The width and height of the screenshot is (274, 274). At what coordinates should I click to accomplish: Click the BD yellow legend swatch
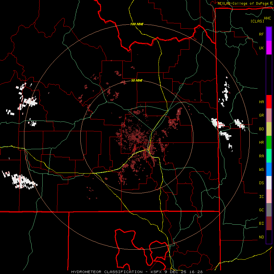[269, 129]
